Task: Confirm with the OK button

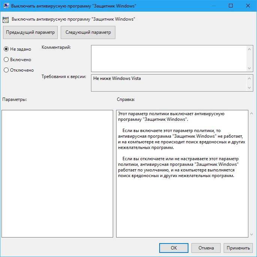Action: (174, 248)
